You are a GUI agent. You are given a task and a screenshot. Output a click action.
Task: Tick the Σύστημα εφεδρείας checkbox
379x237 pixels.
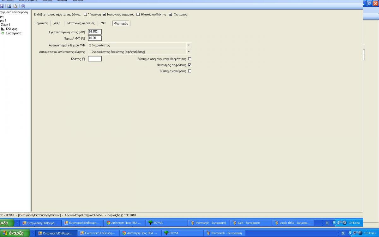pos(189,71)
